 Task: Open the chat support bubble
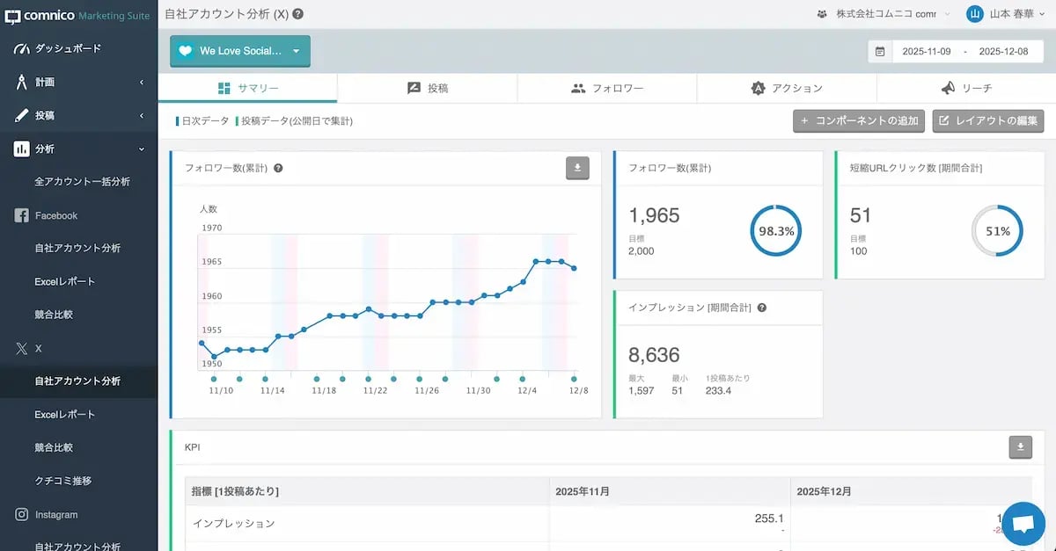1023,524
